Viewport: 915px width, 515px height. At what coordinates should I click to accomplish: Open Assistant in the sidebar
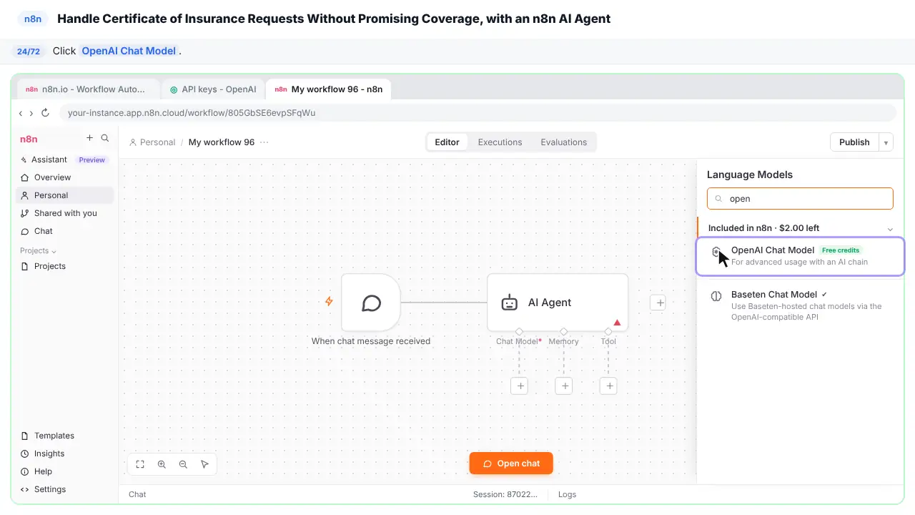coord(64,160)
